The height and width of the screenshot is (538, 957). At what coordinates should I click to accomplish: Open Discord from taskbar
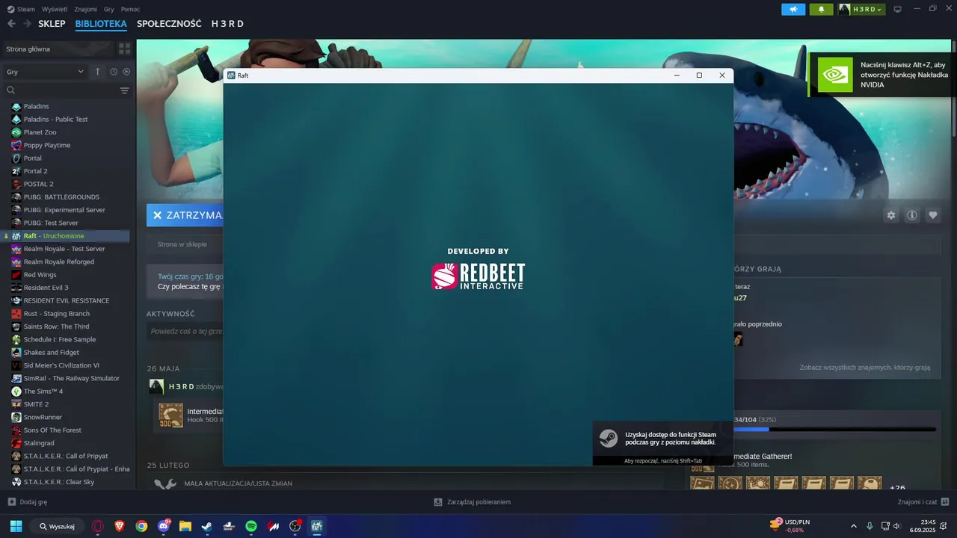pyautogui.click(x=163, y=526)
